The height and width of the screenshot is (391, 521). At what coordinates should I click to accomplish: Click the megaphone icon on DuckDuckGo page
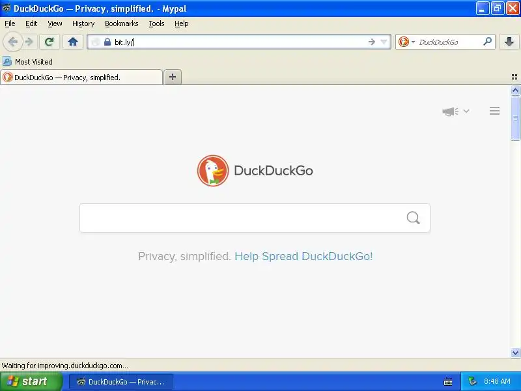click(450, 111)
